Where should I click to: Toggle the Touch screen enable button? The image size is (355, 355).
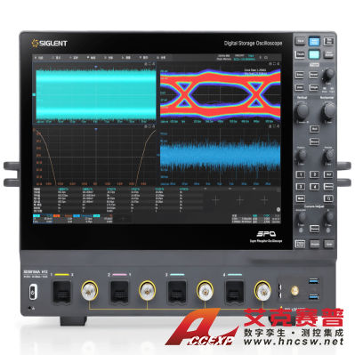300,54
